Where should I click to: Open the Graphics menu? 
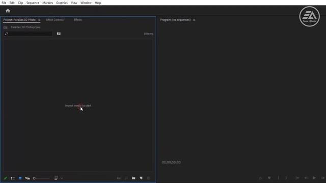(x=62, y=3)
